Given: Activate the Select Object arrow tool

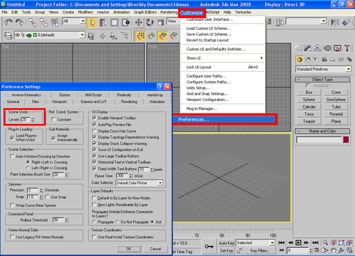Looking at the screenshot, I should [92, 23].
